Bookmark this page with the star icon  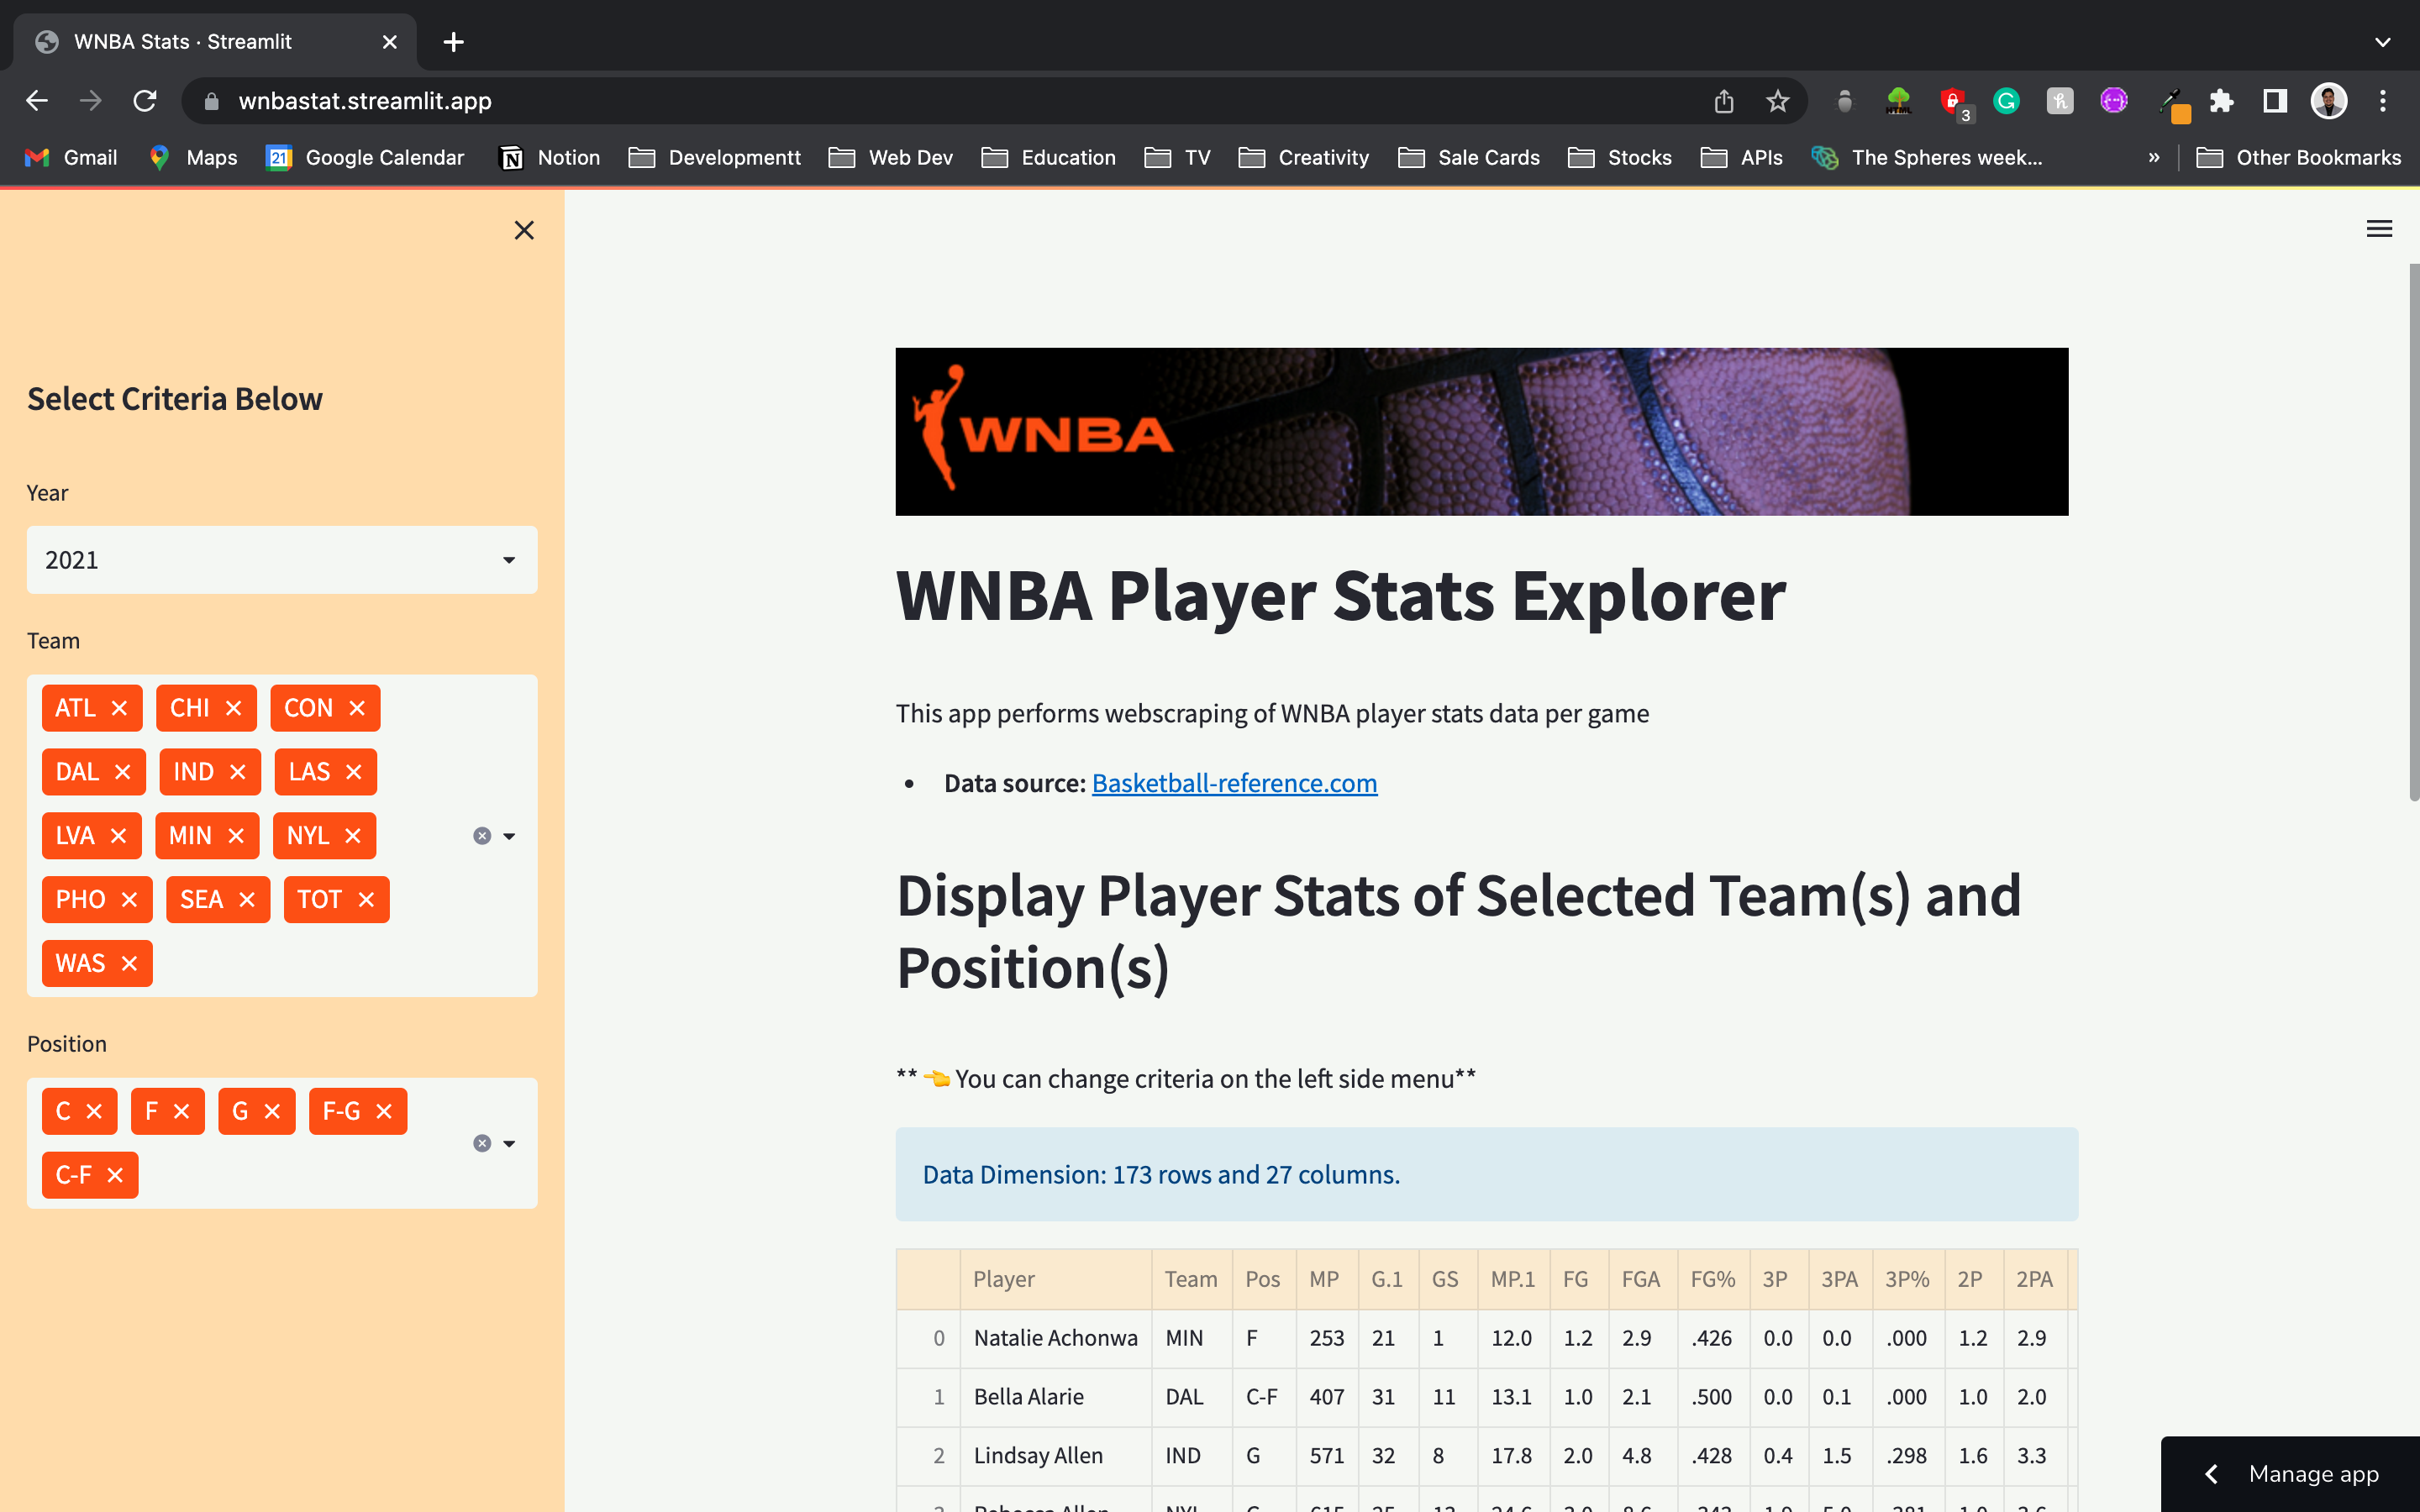tap(1777, 101)
